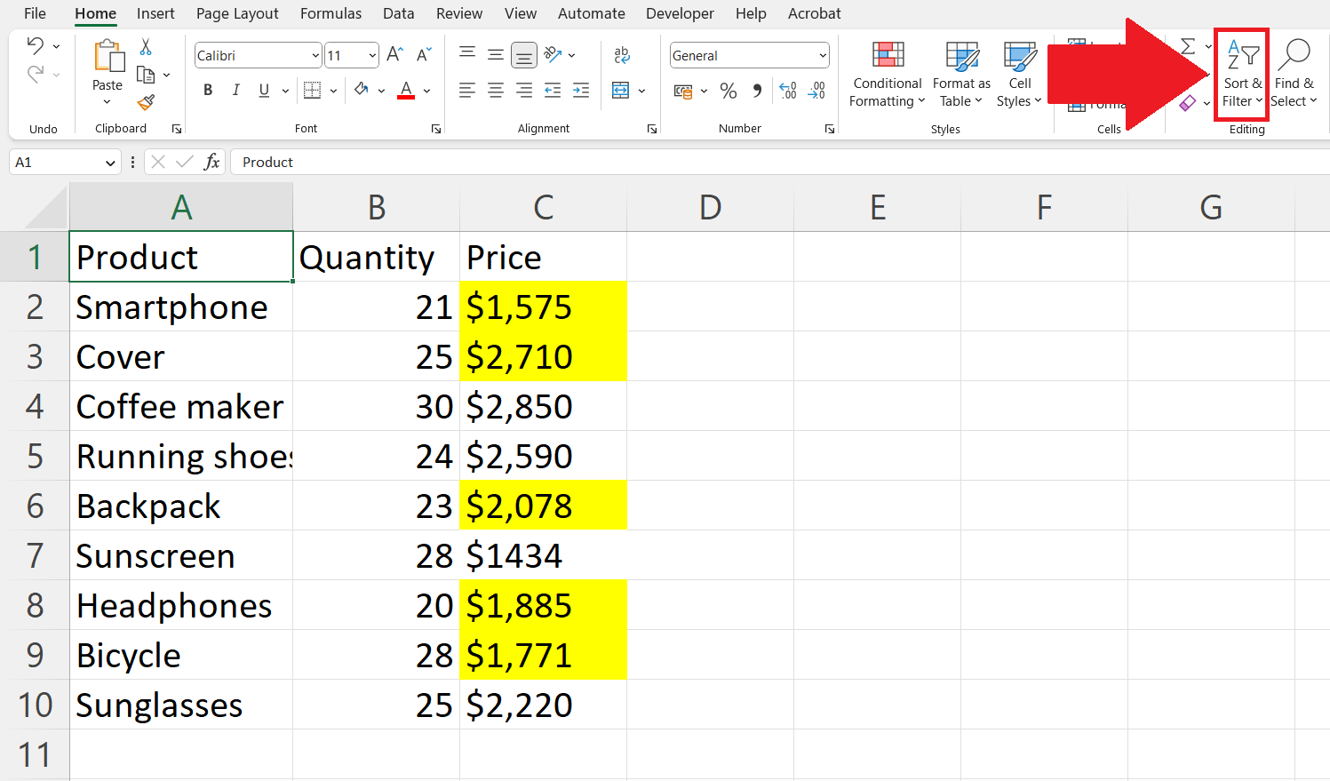Switch to the Formulas ribbon tab
The width and height of the screenshot is (1330, 781).
click(x=331, y=13)
